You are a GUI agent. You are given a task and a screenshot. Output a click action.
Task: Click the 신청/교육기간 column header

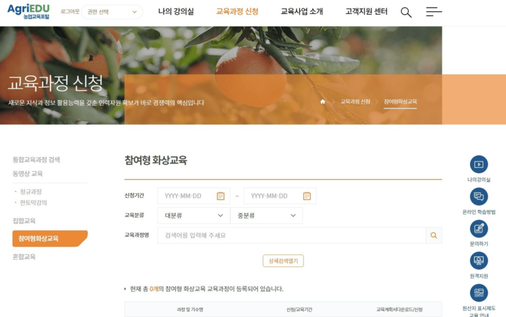299,309
